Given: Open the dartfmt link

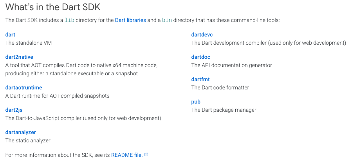Looking at the screenshot, I should point(200,79).
